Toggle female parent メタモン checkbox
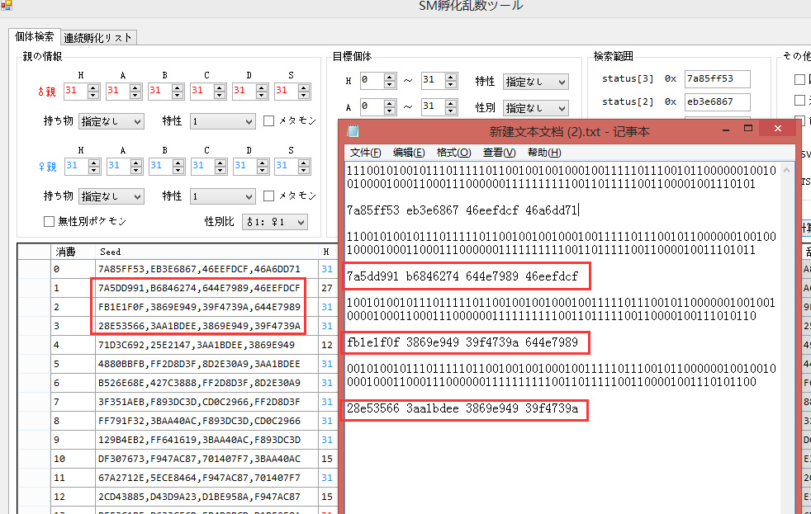This screenshot has height=514, width=811. tap(269, 196)
